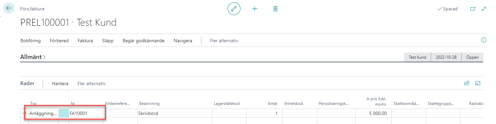496x124 pixels.
Task: Click the share icon in Rader section
Action: tap(467, 83)
